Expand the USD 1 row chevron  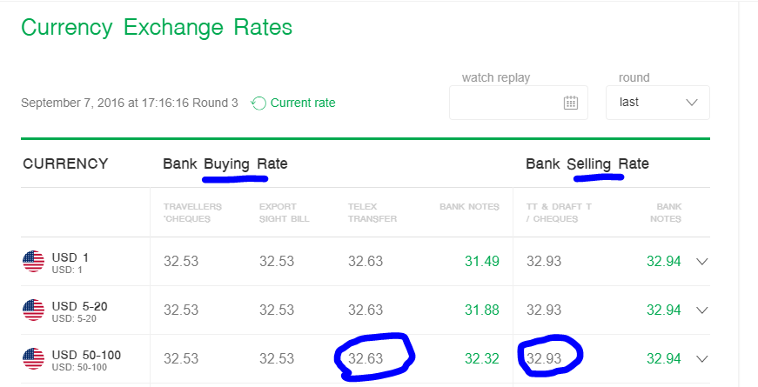(703, 262)
